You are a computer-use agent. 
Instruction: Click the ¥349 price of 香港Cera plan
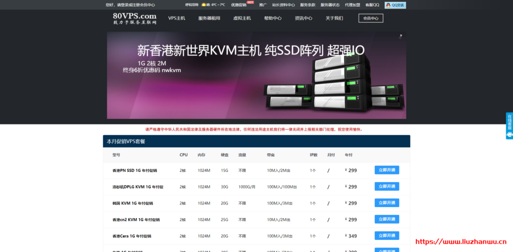[x=351, y=236]
